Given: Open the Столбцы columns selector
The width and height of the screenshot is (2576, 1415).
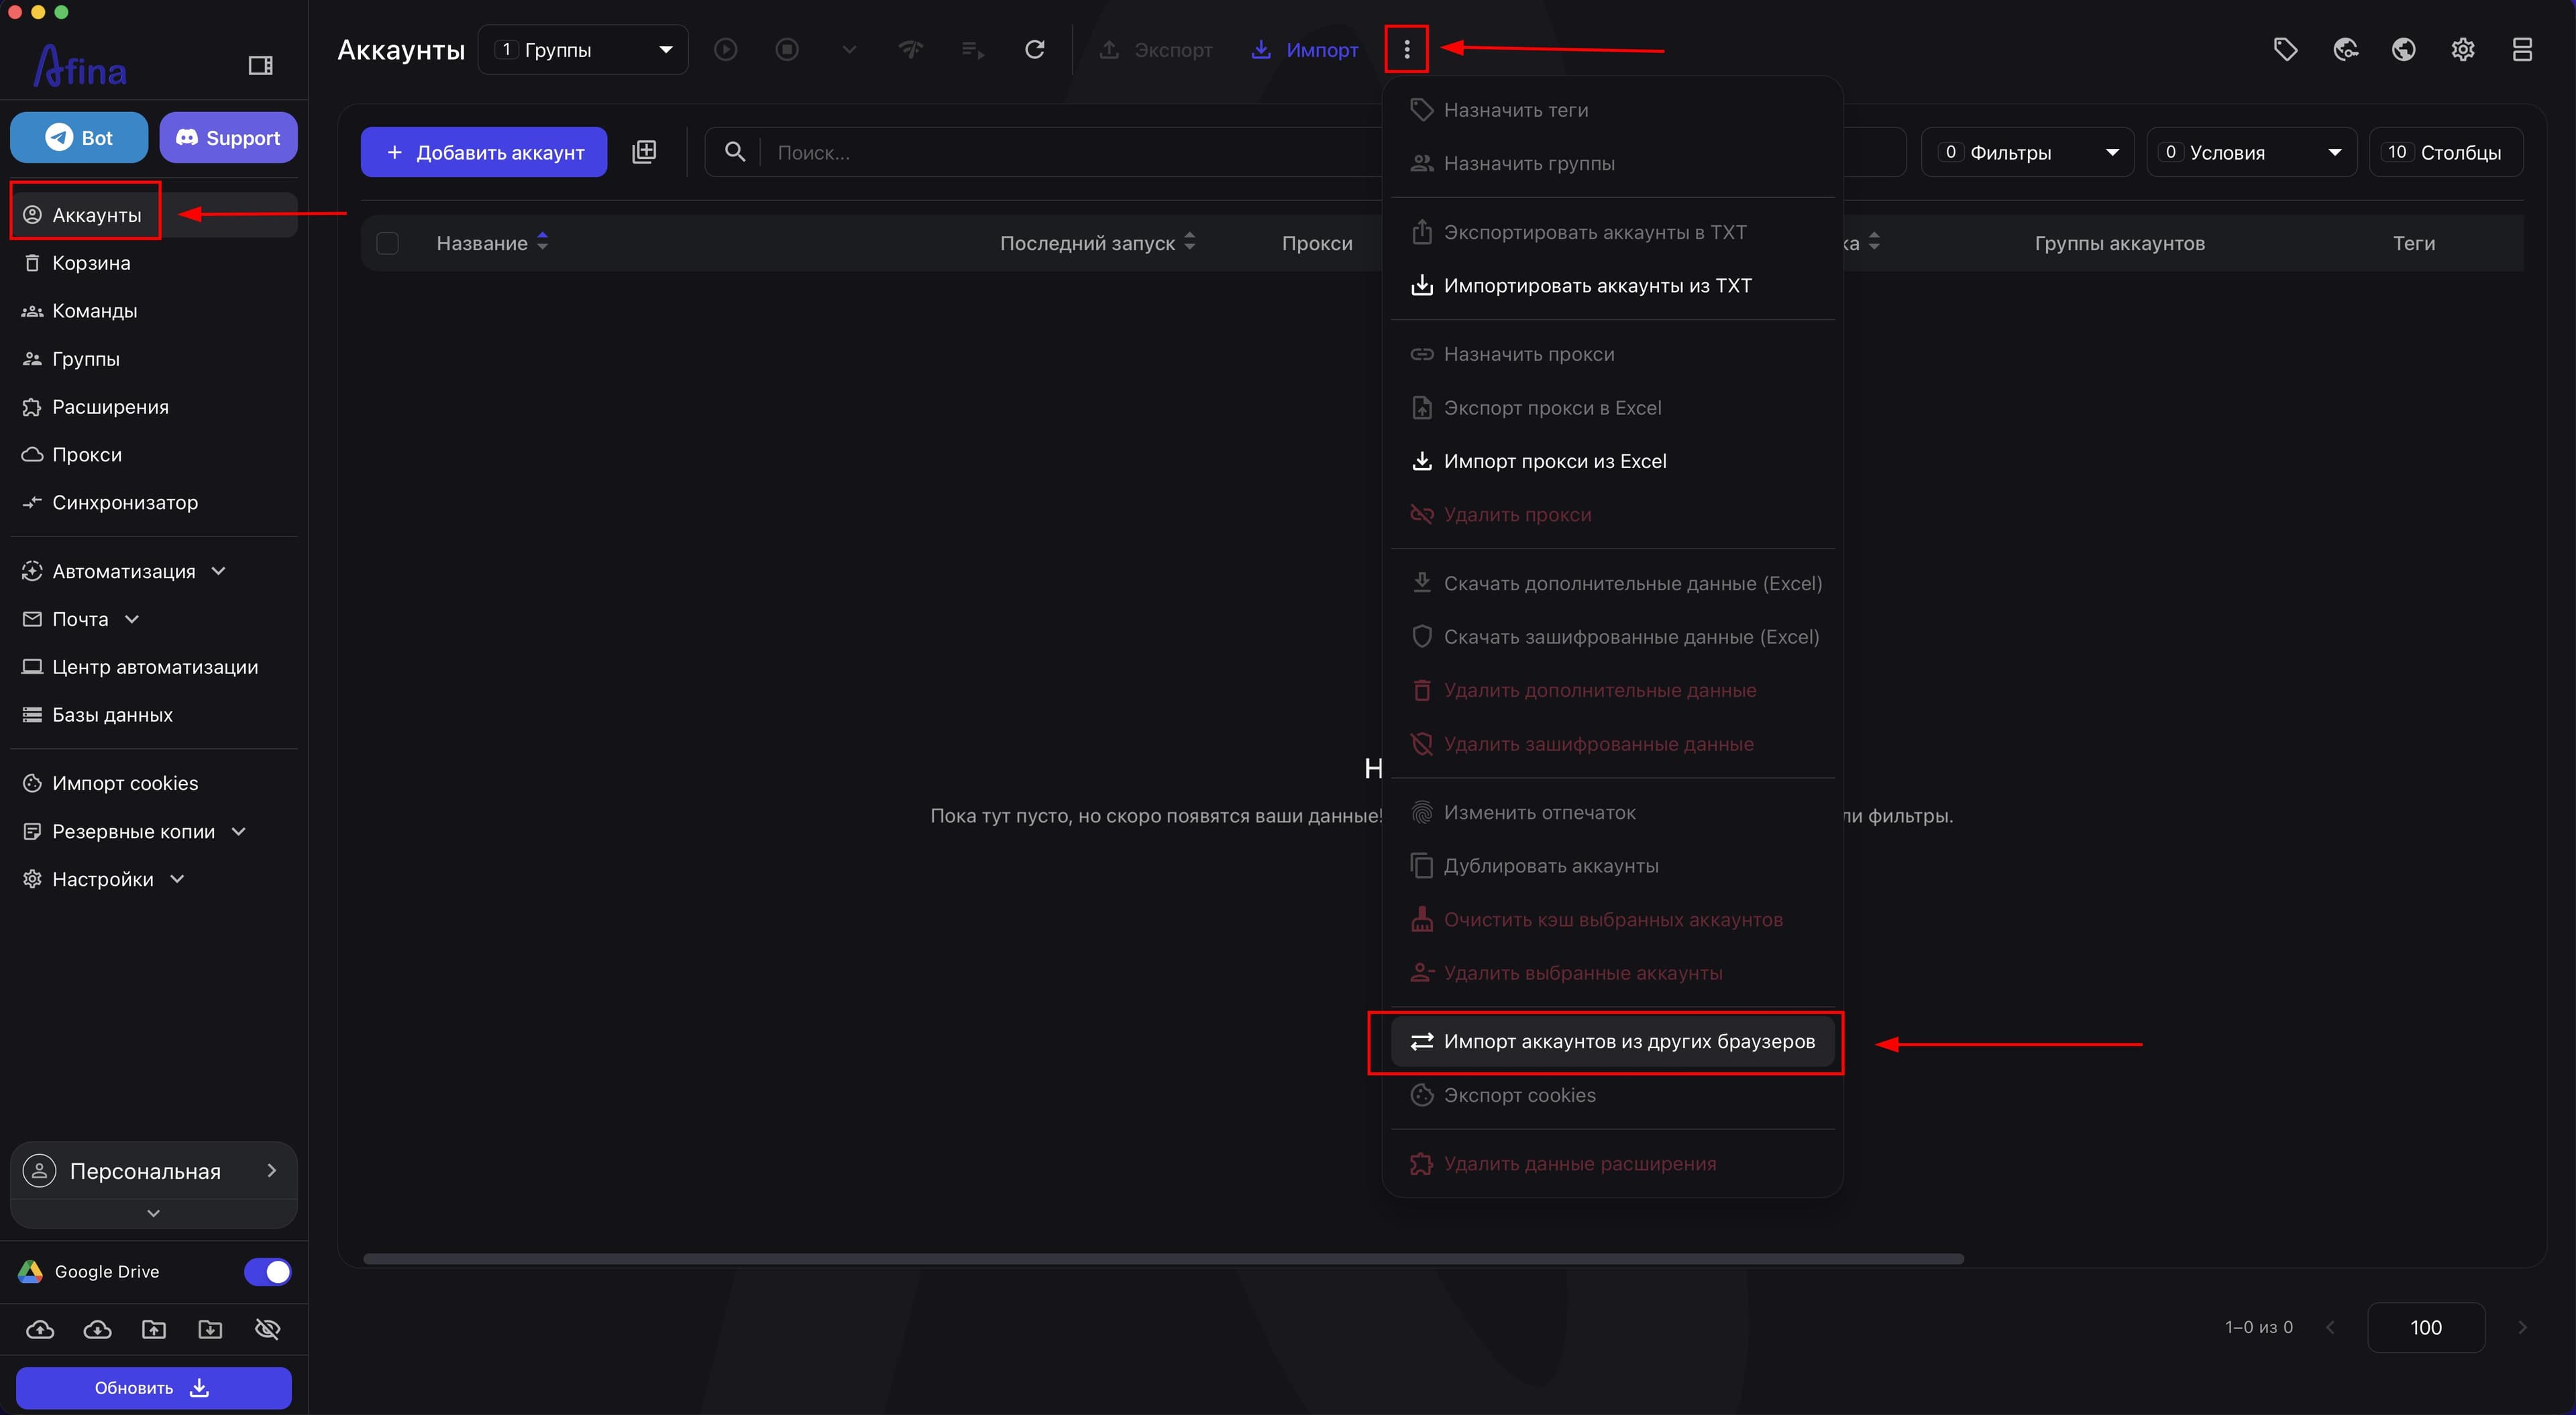Looking at the screenshot, I should 2445,152.
